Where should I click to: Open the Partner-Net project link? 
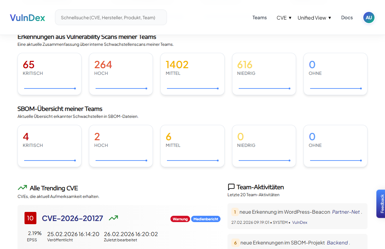point(346,212)
